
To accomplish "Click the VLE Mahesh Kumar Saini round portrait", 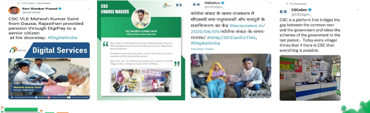I will pyautogui.click(x=141, y=18).
